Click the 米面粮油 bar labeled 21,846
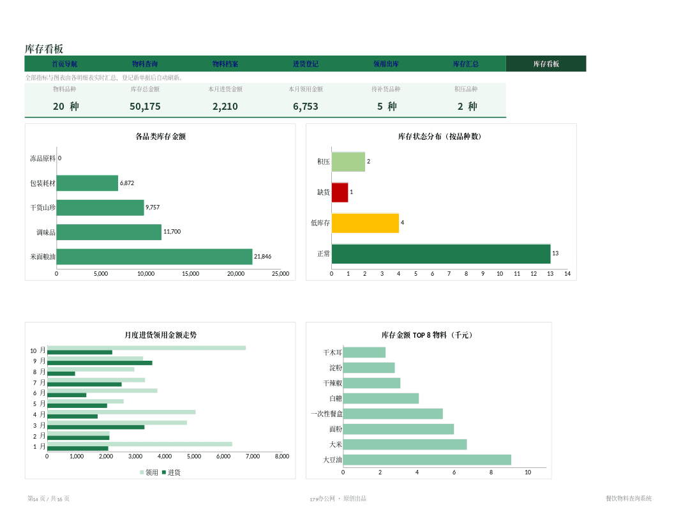 pyautogui.click(x=154, y=257)
